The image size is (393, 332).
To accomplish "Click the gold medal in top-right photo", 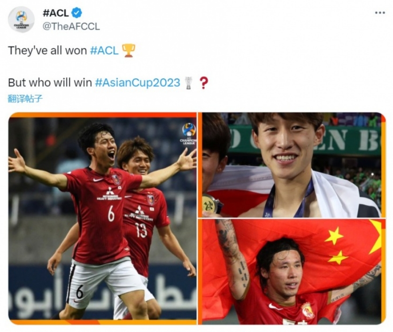I will pos(209,204).
